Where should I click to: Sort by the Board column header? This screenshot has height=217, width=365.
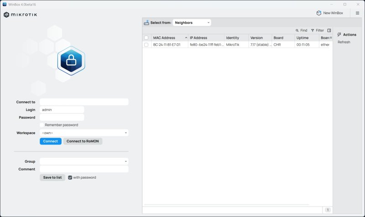point(283,38)
